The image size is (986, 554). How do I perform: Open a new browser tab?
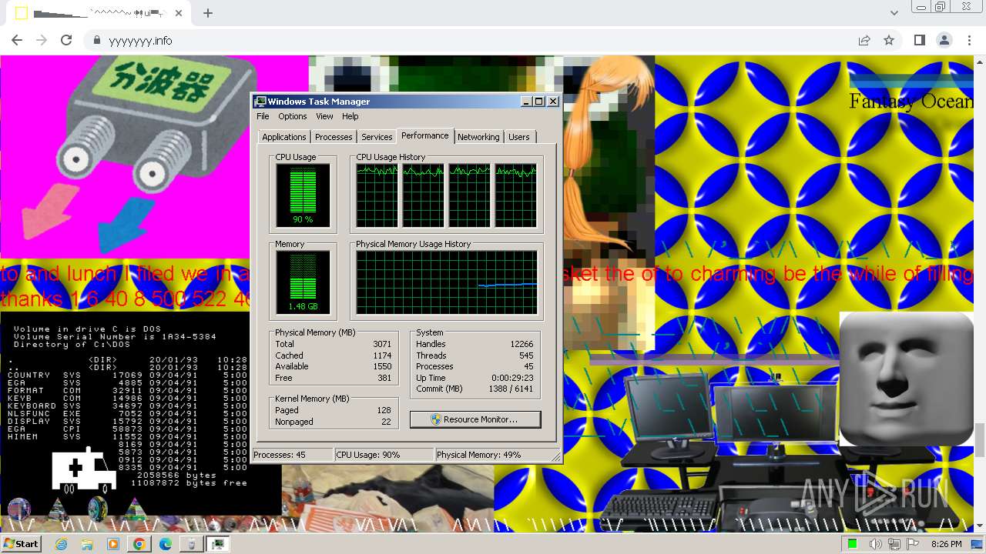tap(208, 13)
